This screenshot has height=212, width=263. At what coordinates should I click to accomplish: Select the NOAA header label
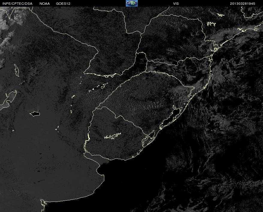tap(45, 4)
